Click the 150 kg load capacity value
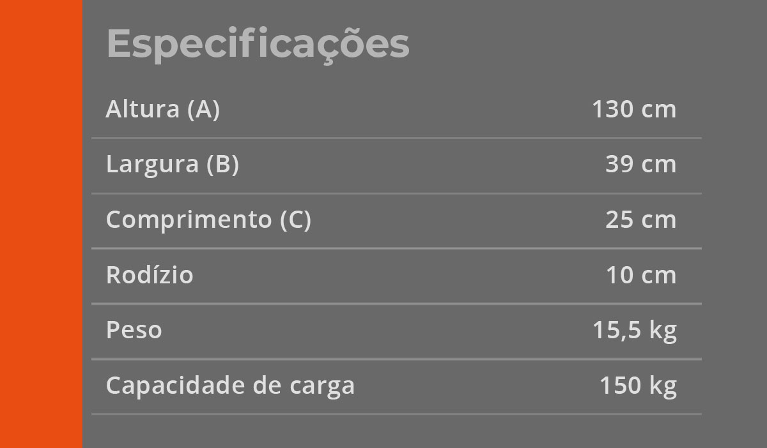This screenshot has width=767, height=448. [x=637, y=386]
